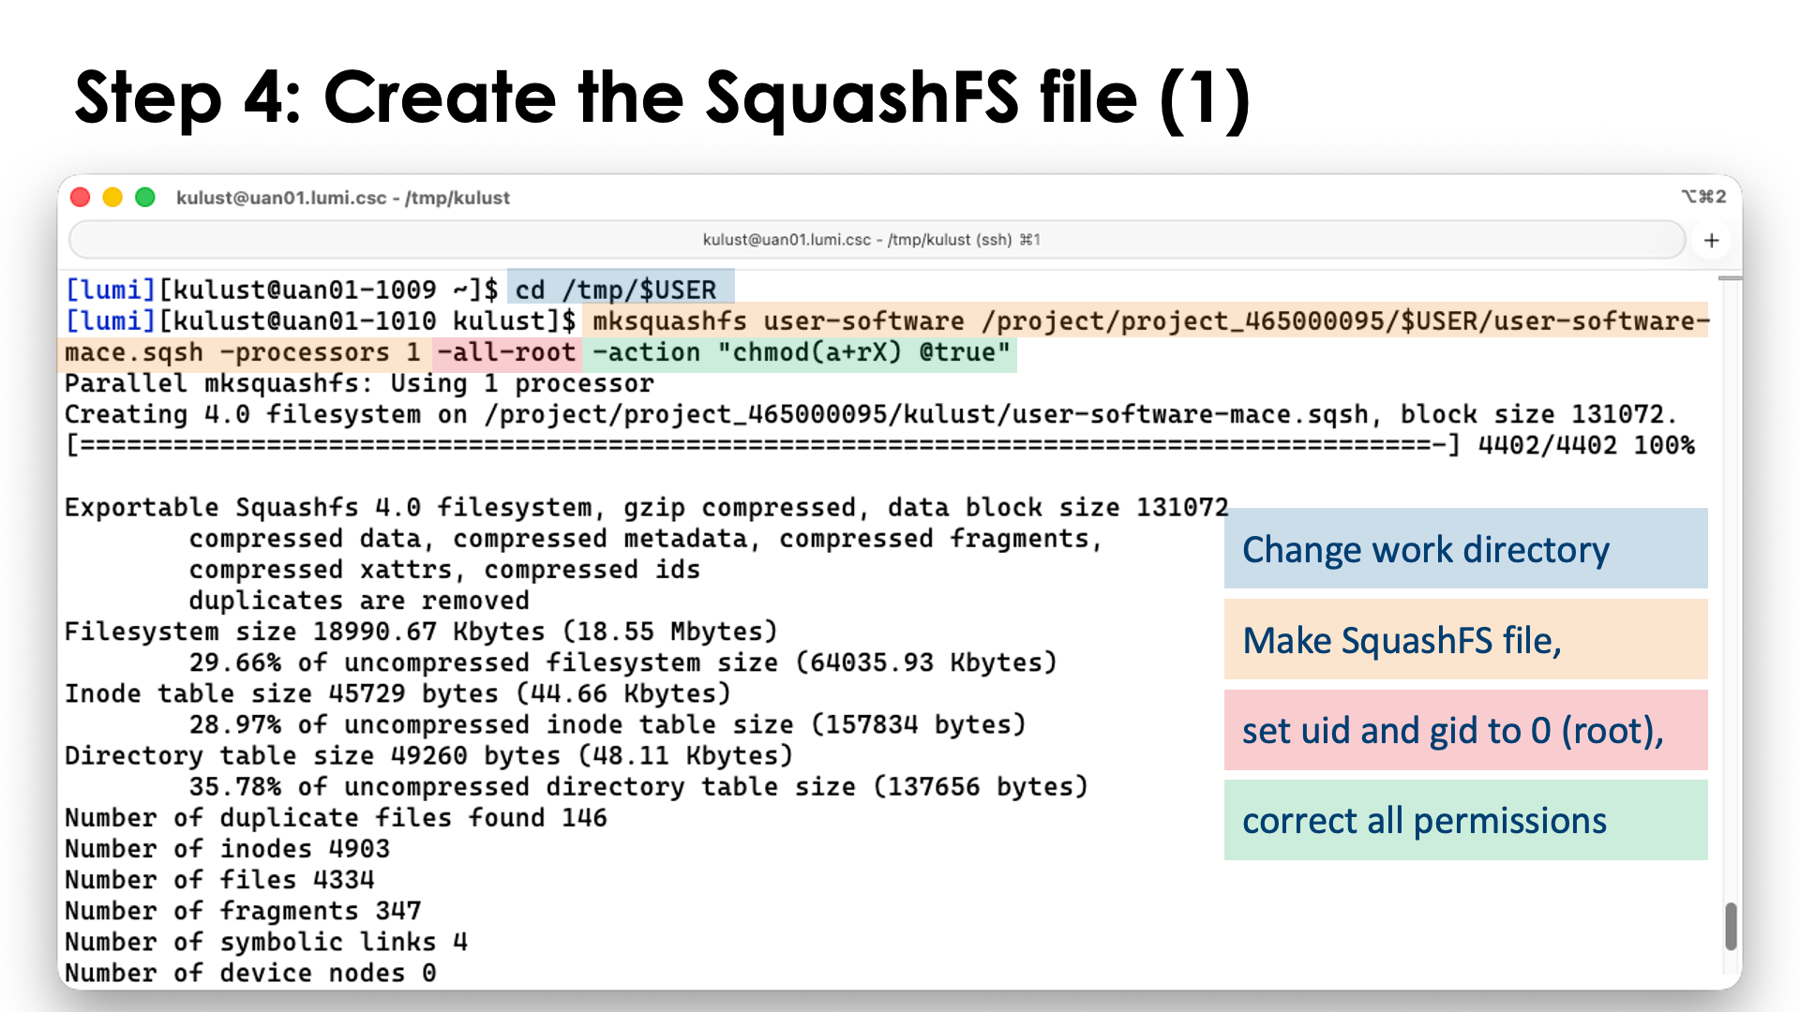Click the green full-screen button
Image resolution: width=1800 pixels, height=1012 pixels.
tap(145, 197)
